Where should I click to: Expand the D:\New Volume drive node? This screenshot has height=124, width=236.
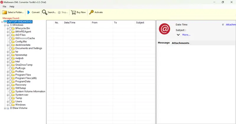pyautogui.click(x=5, y=108)
